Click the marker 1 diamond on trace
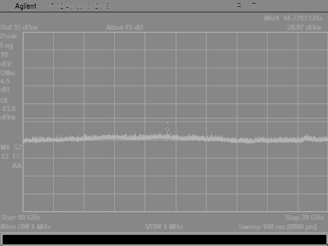This screenshot has height=246, width=328. [167, 129]
